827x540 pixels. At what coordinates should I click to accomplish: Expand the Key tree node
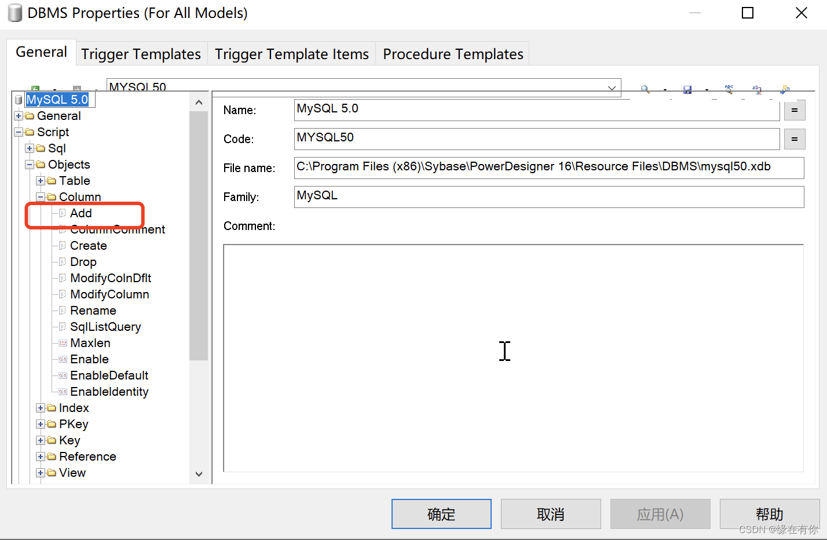point(41,440)
